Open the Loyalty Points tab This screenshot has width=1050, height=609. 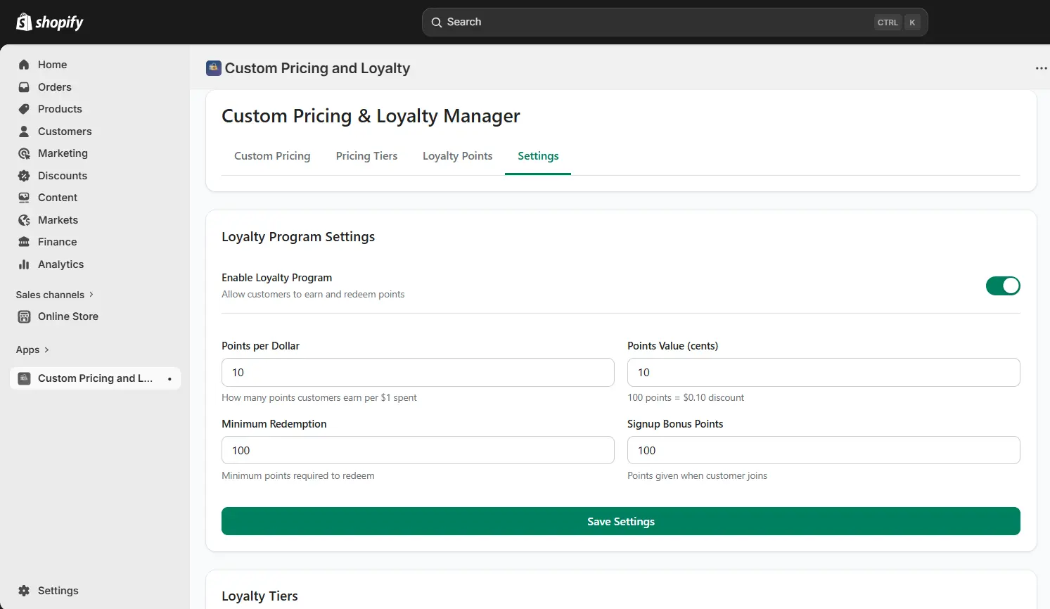pyautogui.click(x=457, y=155)
